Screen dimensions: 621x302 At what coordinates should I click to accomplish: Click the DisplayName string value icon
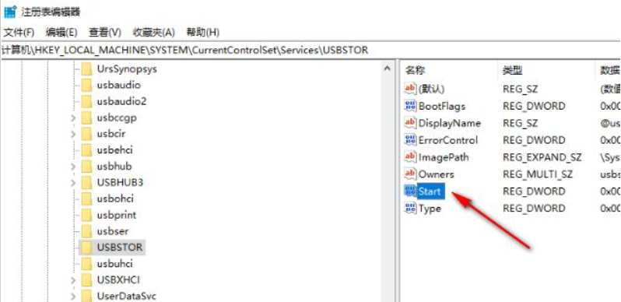click(x=410, y=123)
